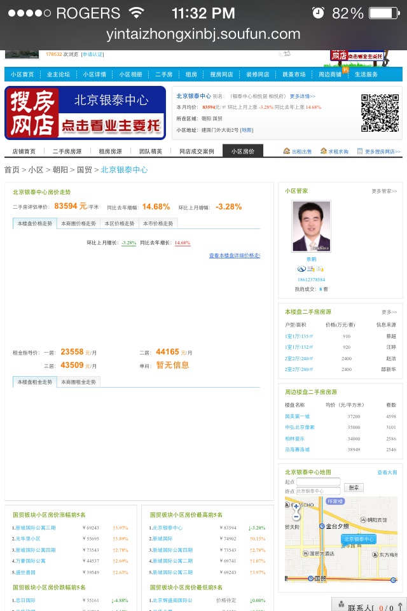The image size is (407, 611).
Task: Click the 申请认证 link
Action: pyautogui.click(x=93, y=55)
